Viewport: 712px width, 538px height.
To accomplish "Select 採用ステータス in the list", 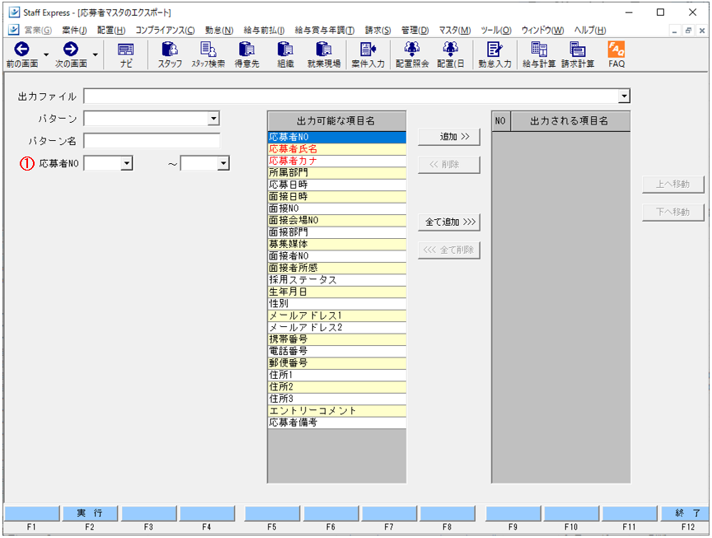I will tap(337, 279).
